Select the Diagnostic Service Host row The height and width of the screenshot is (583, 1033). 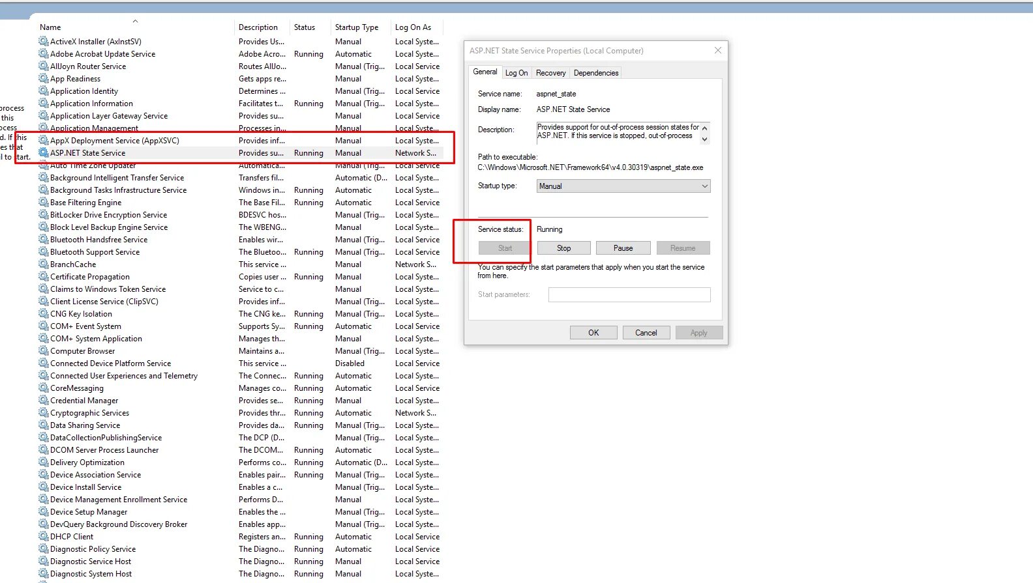pos(240,561)
